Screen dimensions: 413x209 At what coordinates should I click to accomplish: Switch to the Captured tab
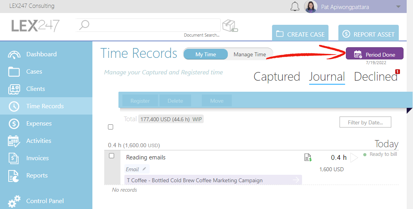click(276, 77)
